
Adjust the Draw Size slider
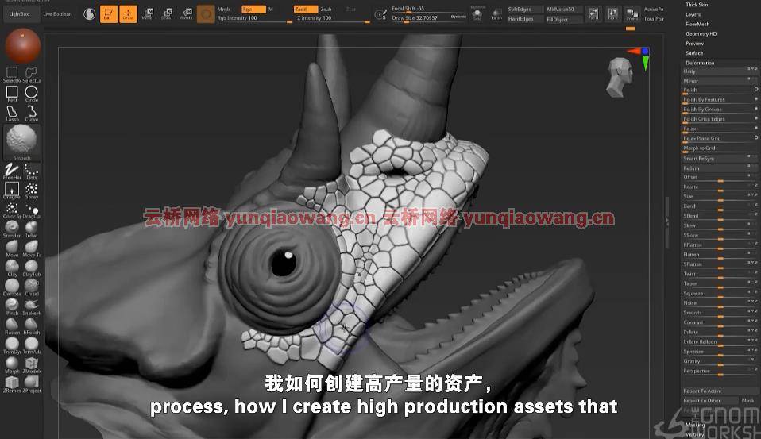click(419, 18)
